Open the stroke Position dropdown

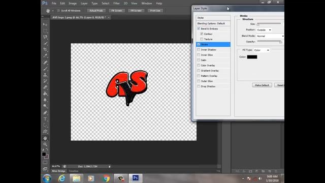coord(264,30)
